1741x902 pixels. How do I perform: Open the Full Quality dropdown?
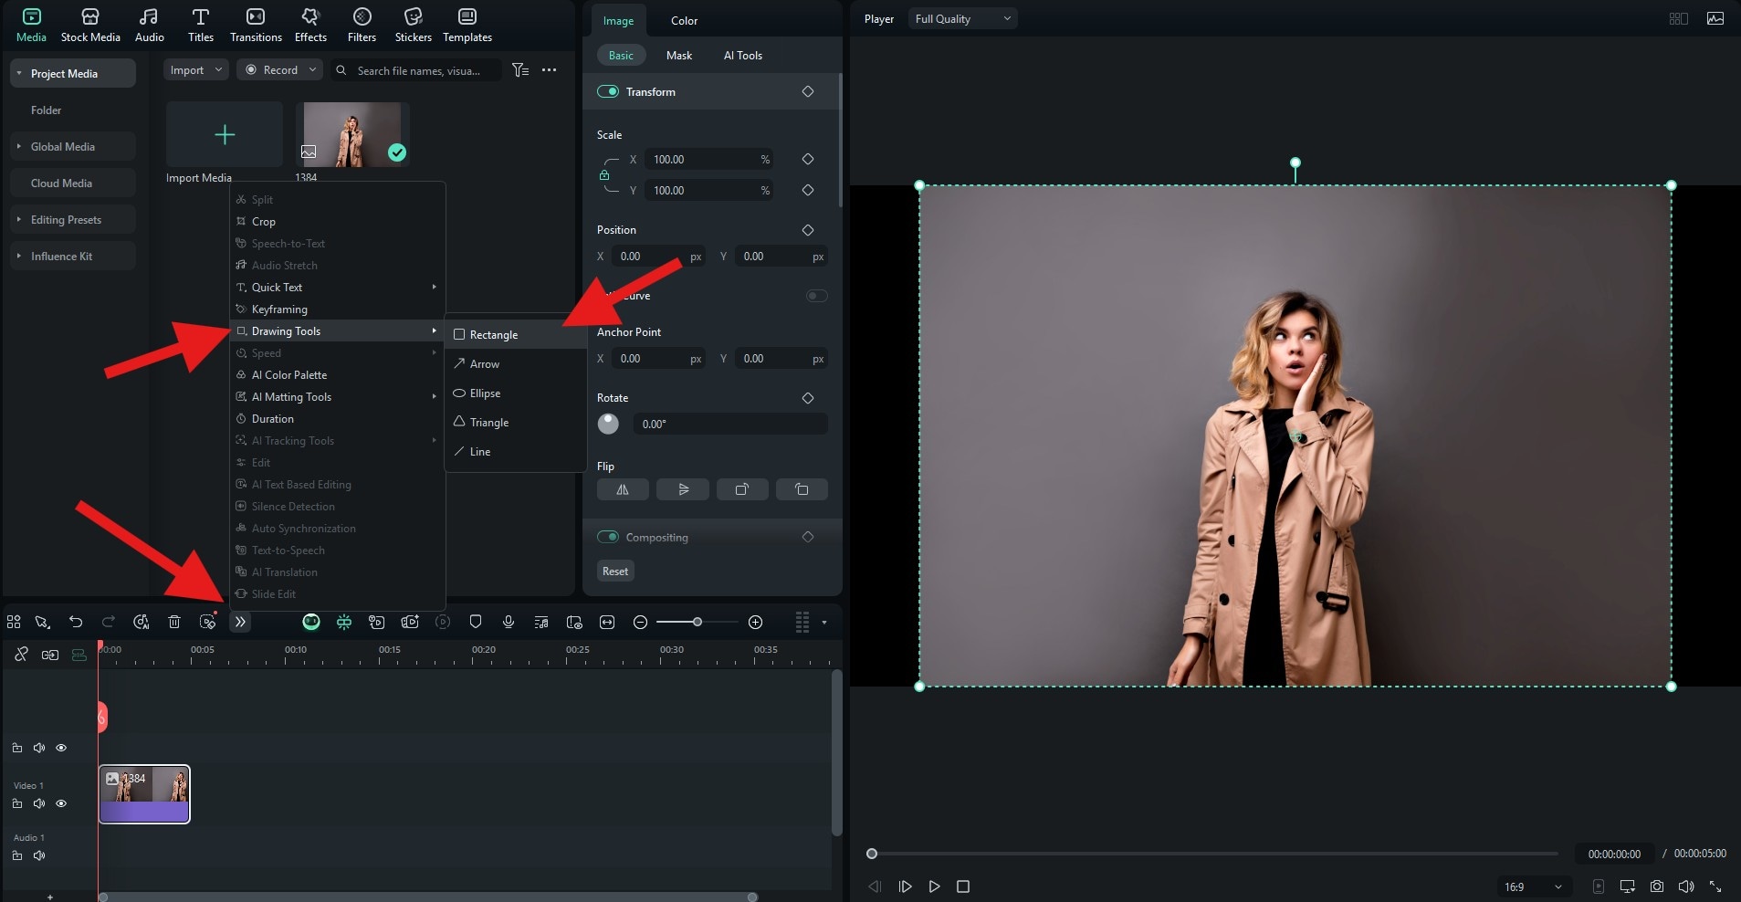(x=962, y=18)
